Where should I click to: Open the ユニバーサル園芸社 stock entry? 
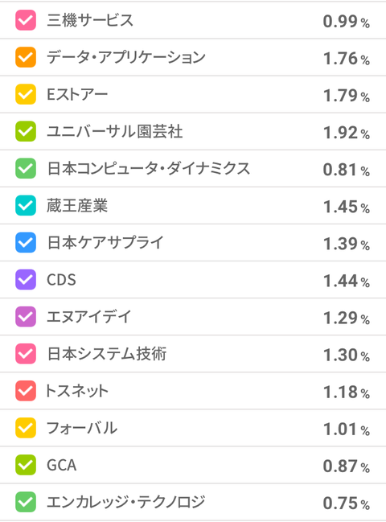[x=193, y=131]
